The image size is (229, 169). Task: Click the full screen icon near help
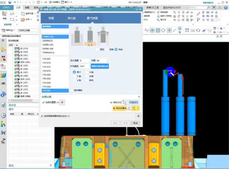point(214,7)
